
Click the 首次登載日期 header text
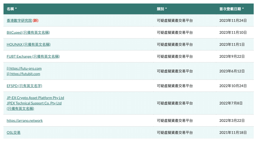pos(230,9)
